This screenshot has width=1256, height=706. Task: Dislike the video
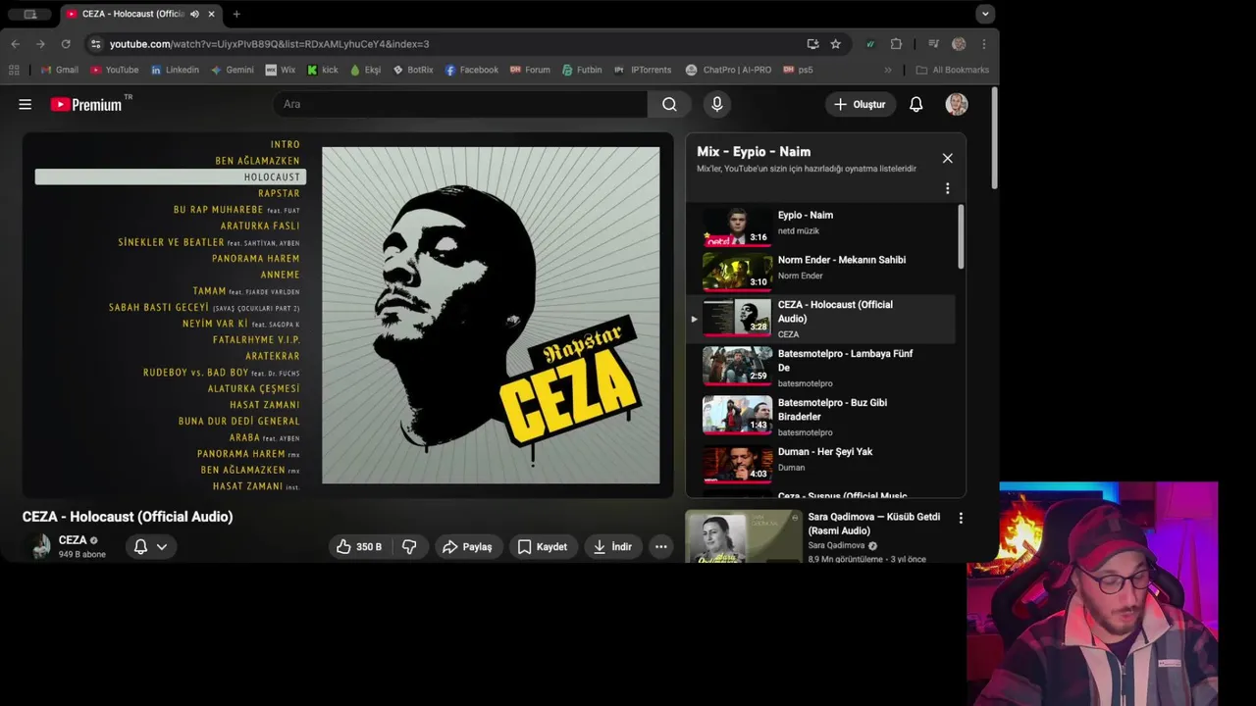tap(410, 546)
